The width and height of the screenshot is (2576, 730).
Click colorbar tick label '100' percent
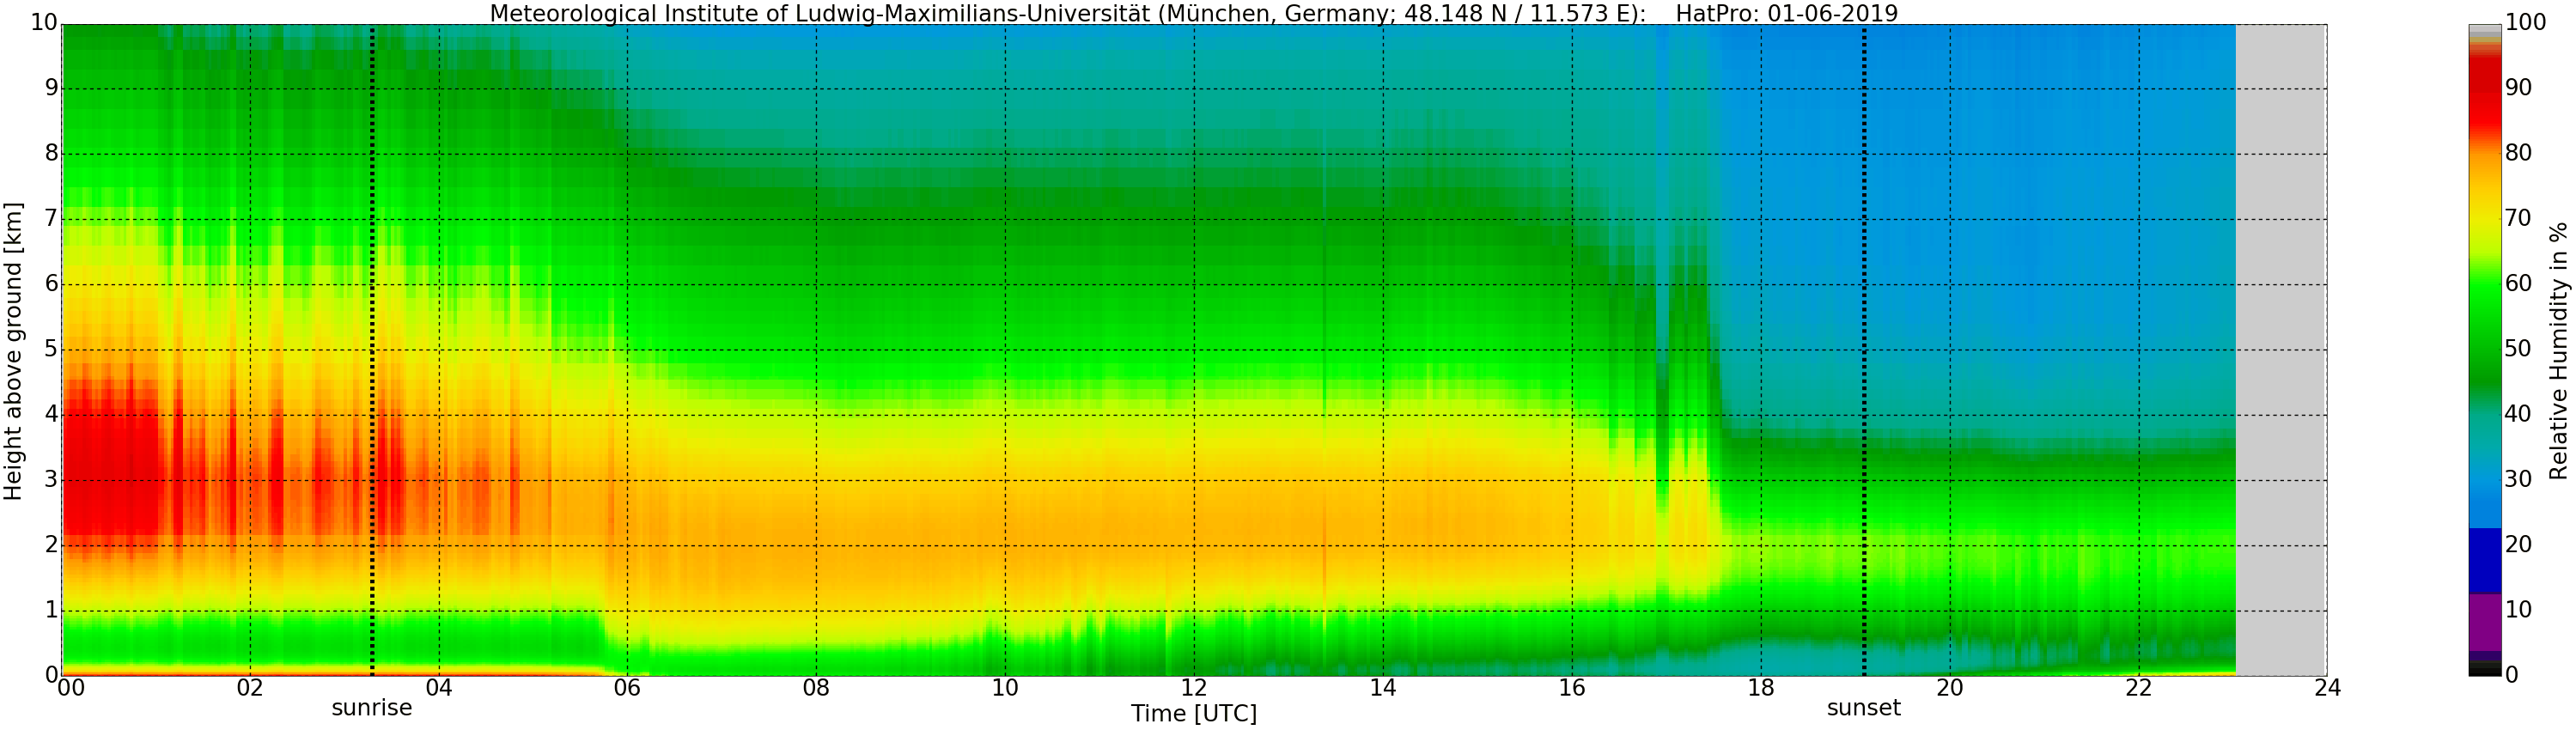(2525, 24)
